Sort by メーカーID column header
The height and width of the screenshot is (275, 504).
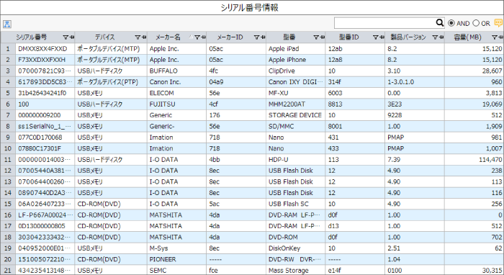(230, 37)
